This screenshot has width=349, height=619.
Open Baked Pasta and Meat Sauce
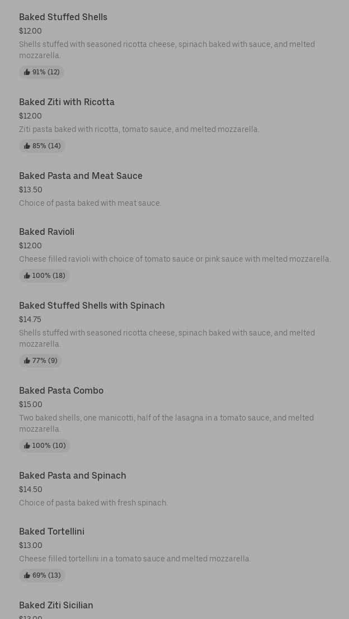click(x=81, y=176)
